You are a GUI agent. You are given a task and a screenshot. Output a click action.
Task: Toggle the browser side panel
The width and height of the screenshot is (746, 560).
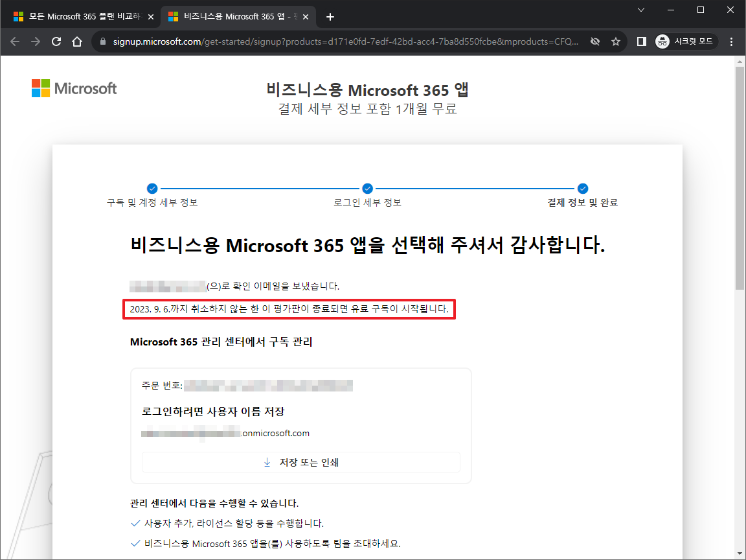[x=641, y=42]
